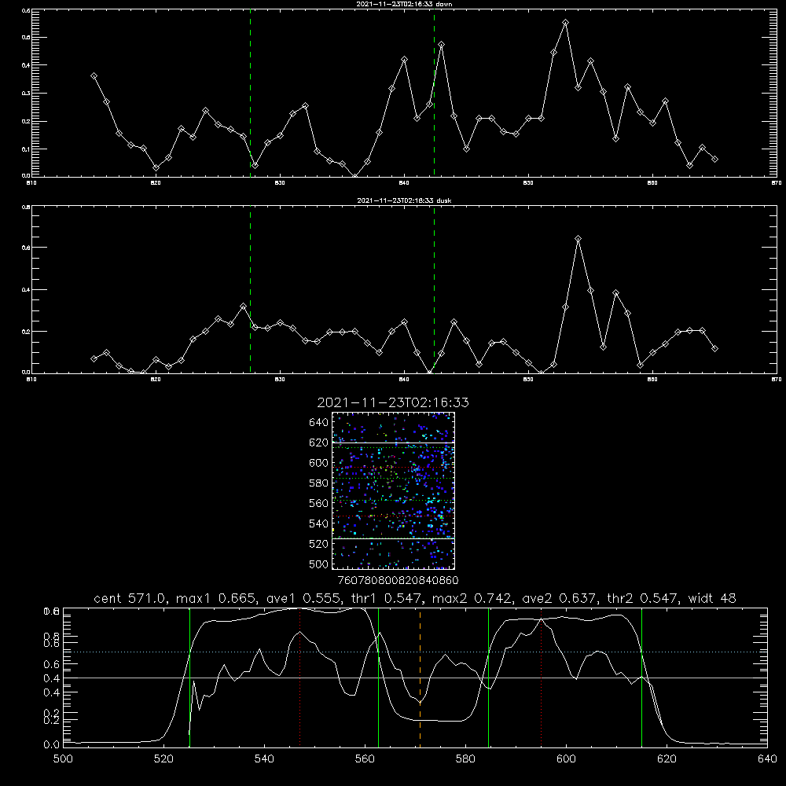The width and height of the screenshot is (786, 786).
Task: Click the bottom plot x-axis label 580
Action: tap(465, 759)
